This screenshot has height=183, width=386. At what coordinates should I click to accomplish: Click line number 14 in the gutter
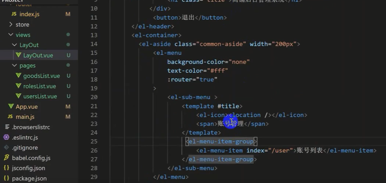[94, 44]
